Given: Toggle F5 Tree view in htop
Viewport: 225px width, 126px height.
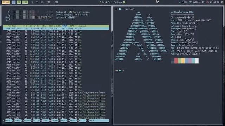Looking at the screenshot, I should coord(45,121).
